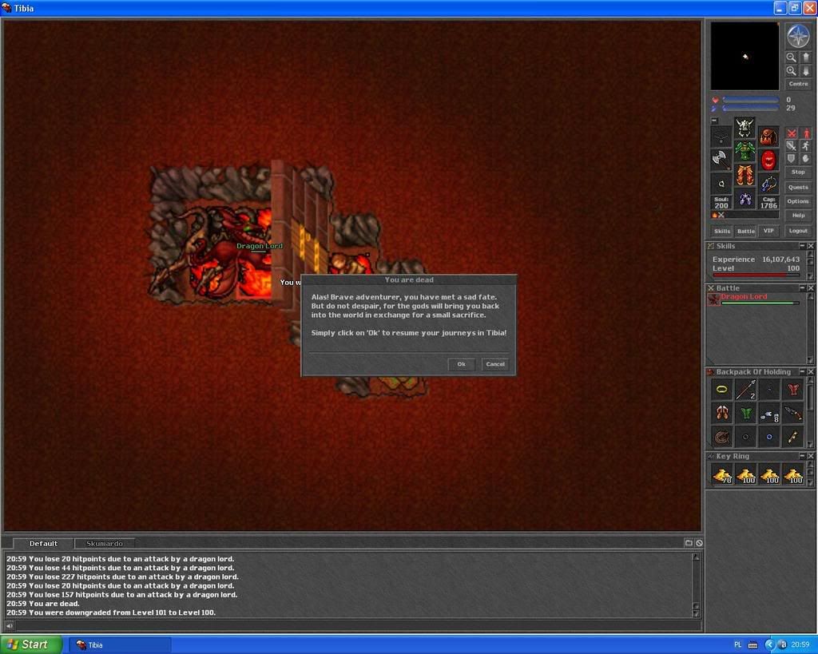Enable balanced fight mode
818x654 pixels.
[792, 146]
